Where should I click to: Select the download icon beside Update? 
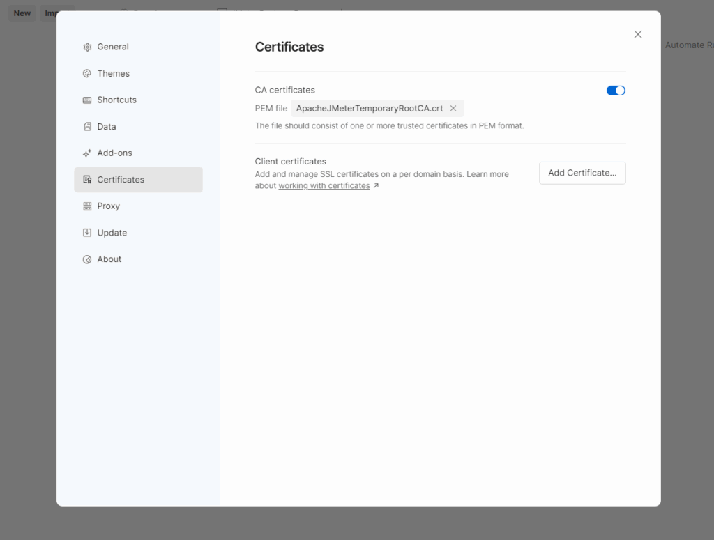coord(86,232)
